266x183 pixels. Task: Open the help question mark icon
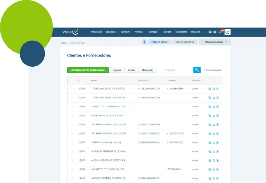point(210,32)
